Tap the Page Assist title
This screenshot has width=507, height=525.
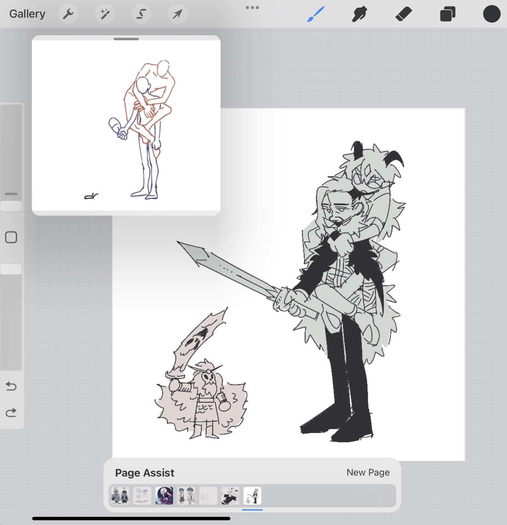click(x=145, y=473)
